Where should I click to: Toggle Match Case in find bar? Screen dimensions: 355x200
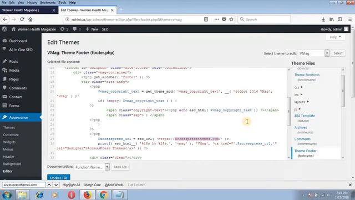tap(93, 185)
